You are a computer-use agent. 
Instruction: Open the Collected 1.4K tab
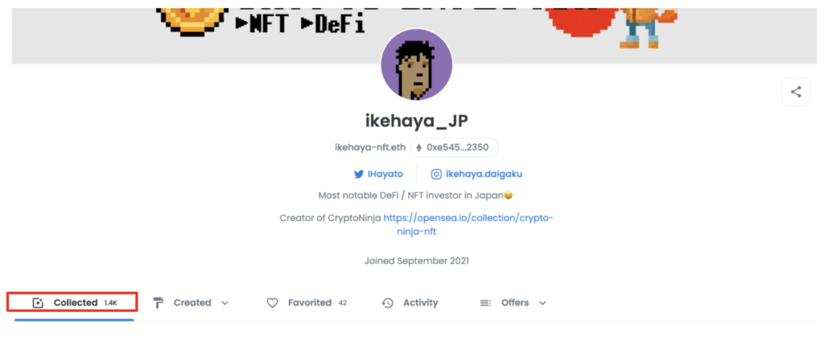pos(72,302)
